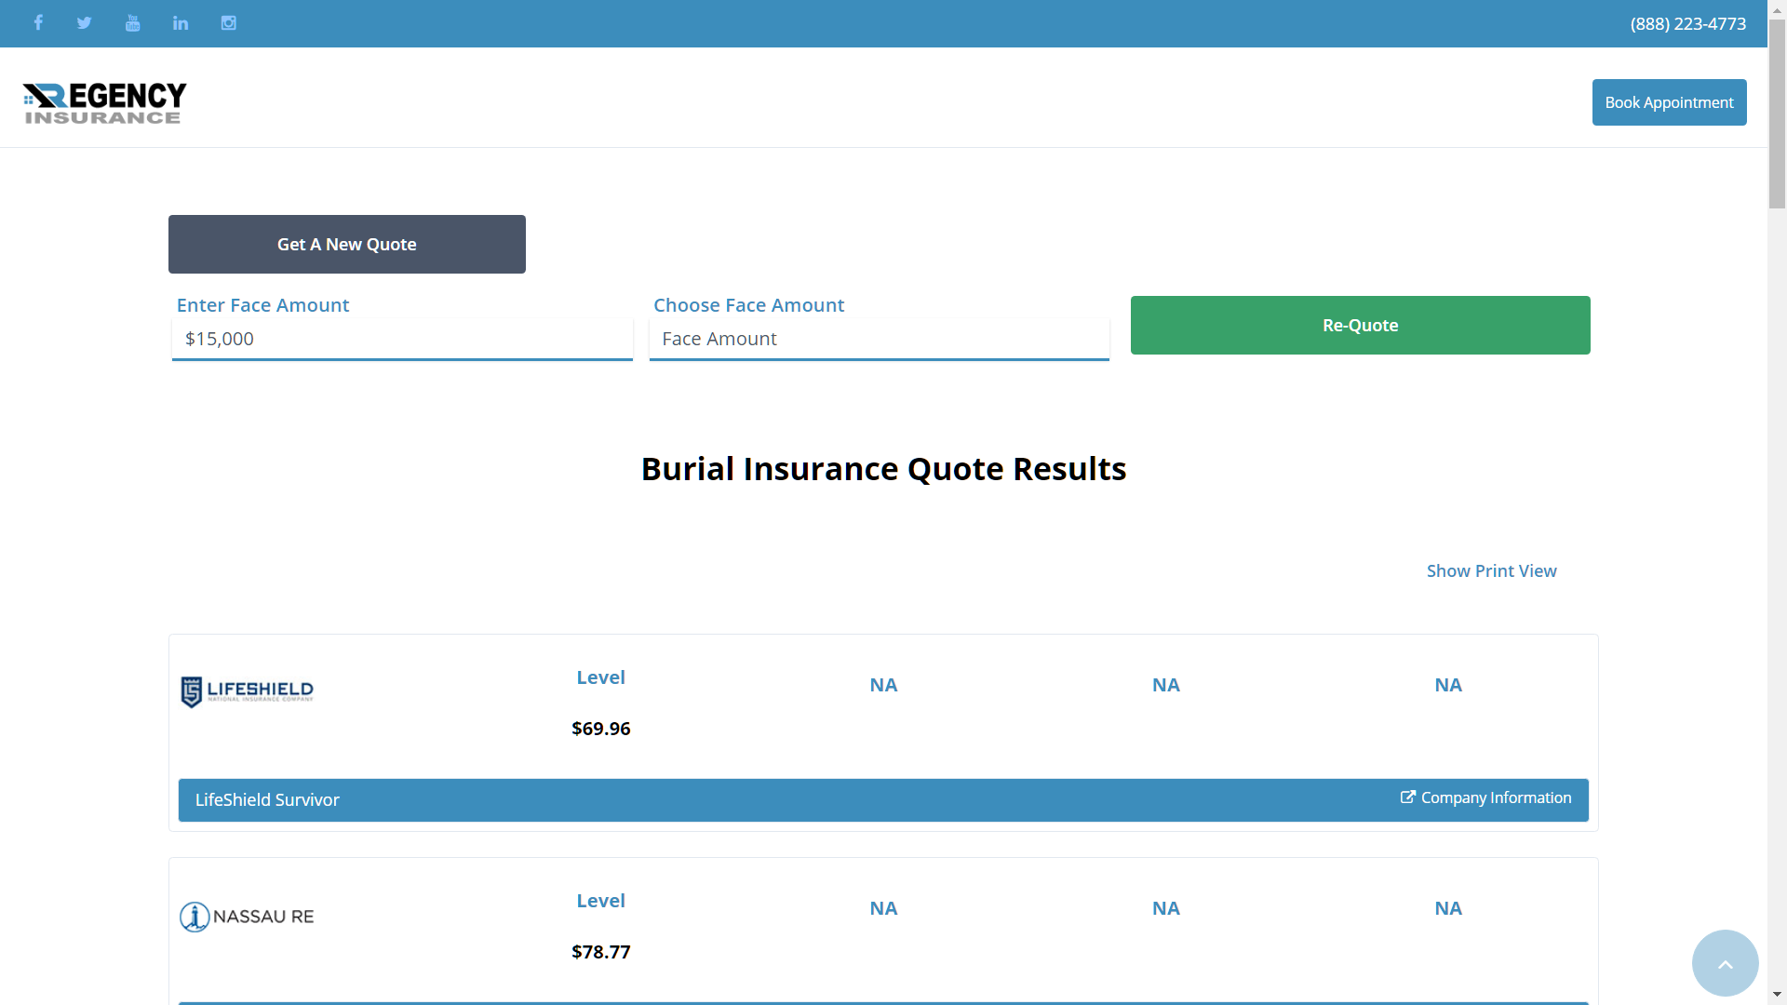Call the (888) 223-4773 phone link
The image size is (1787, 1005).
tap(1687, 24)
